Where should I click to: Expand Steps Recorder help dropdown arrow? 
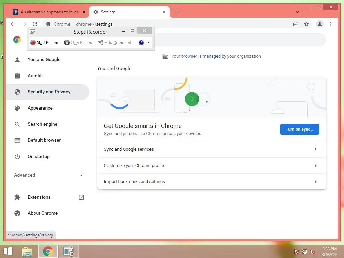[x=148, y=43]
